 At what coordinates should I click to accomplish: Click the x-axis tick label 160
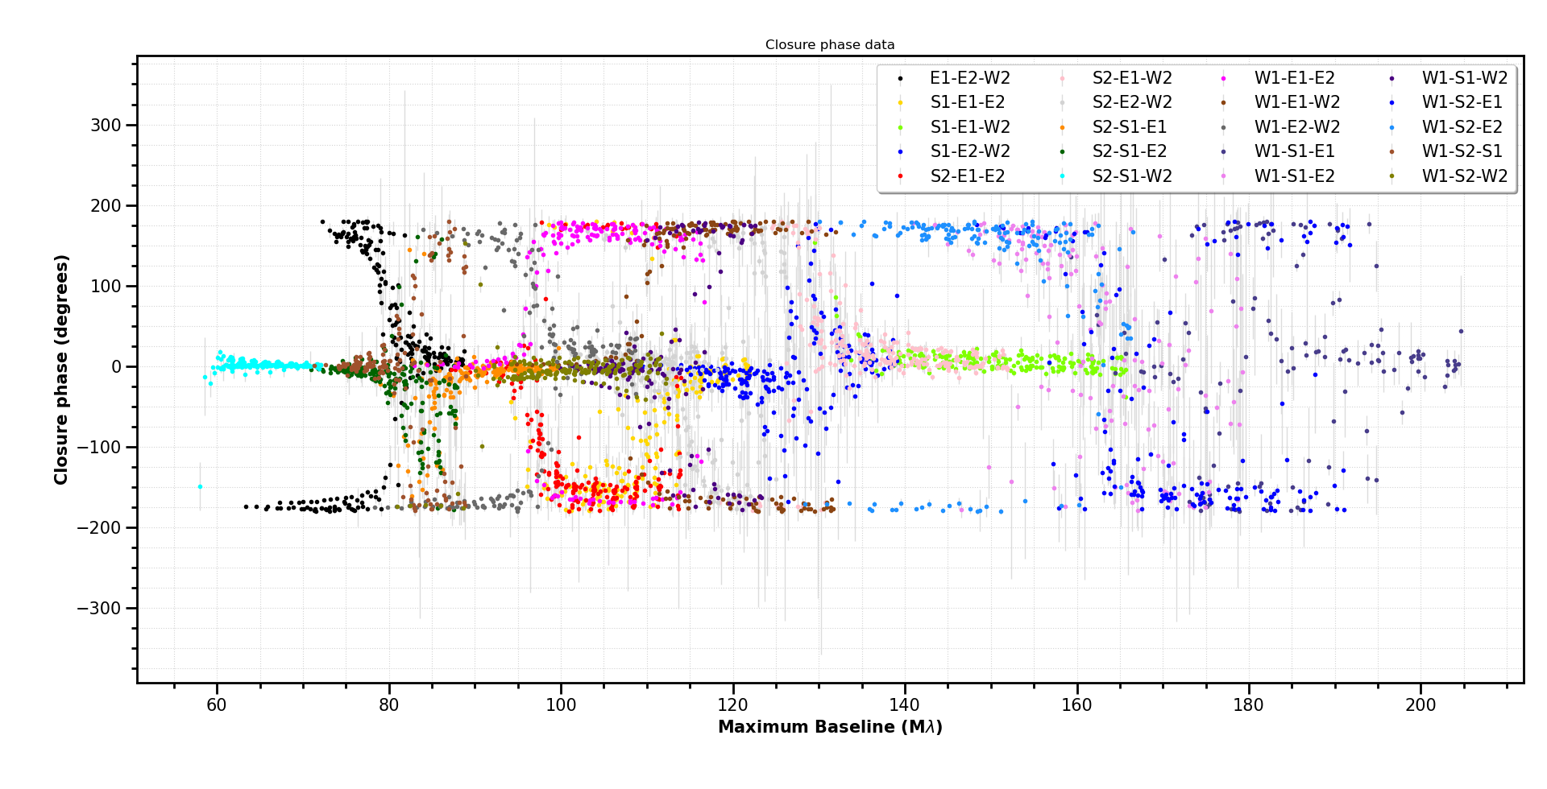pos(1077,704)
